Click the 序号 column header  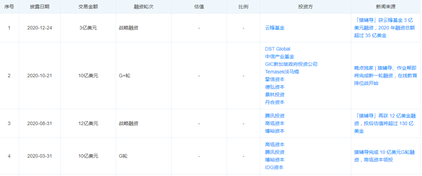point(9,7)
